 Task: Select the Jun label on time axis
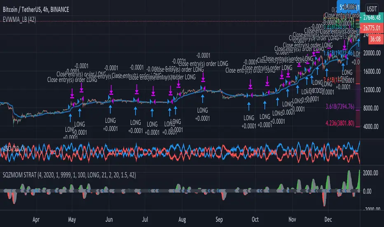point(109,220)
